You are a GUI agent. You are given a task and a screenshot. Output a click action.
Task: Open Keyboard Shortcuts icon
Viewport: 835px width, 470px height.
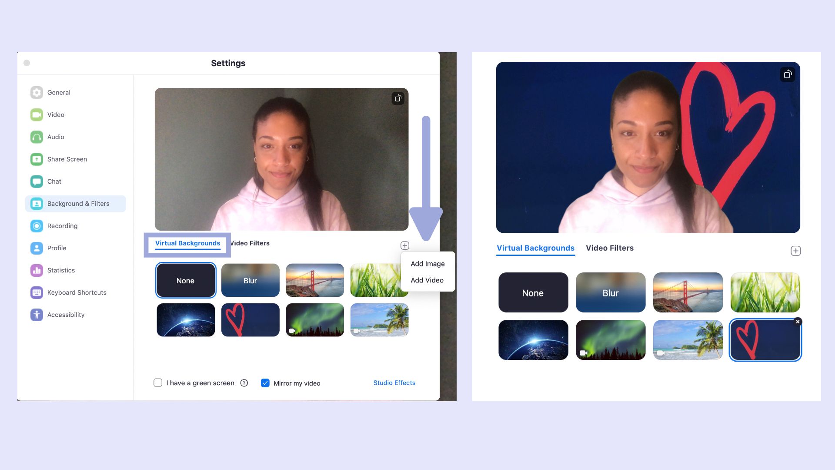[37, 292]
